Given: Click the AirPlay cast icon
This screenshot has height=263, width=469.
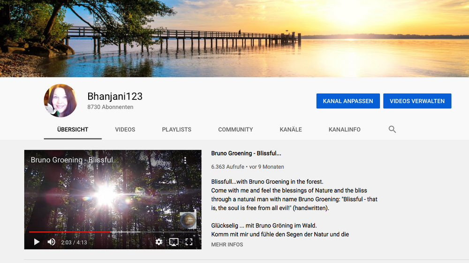Looking at the screenshot, I should pyautogui.click(x=174, y=242).
